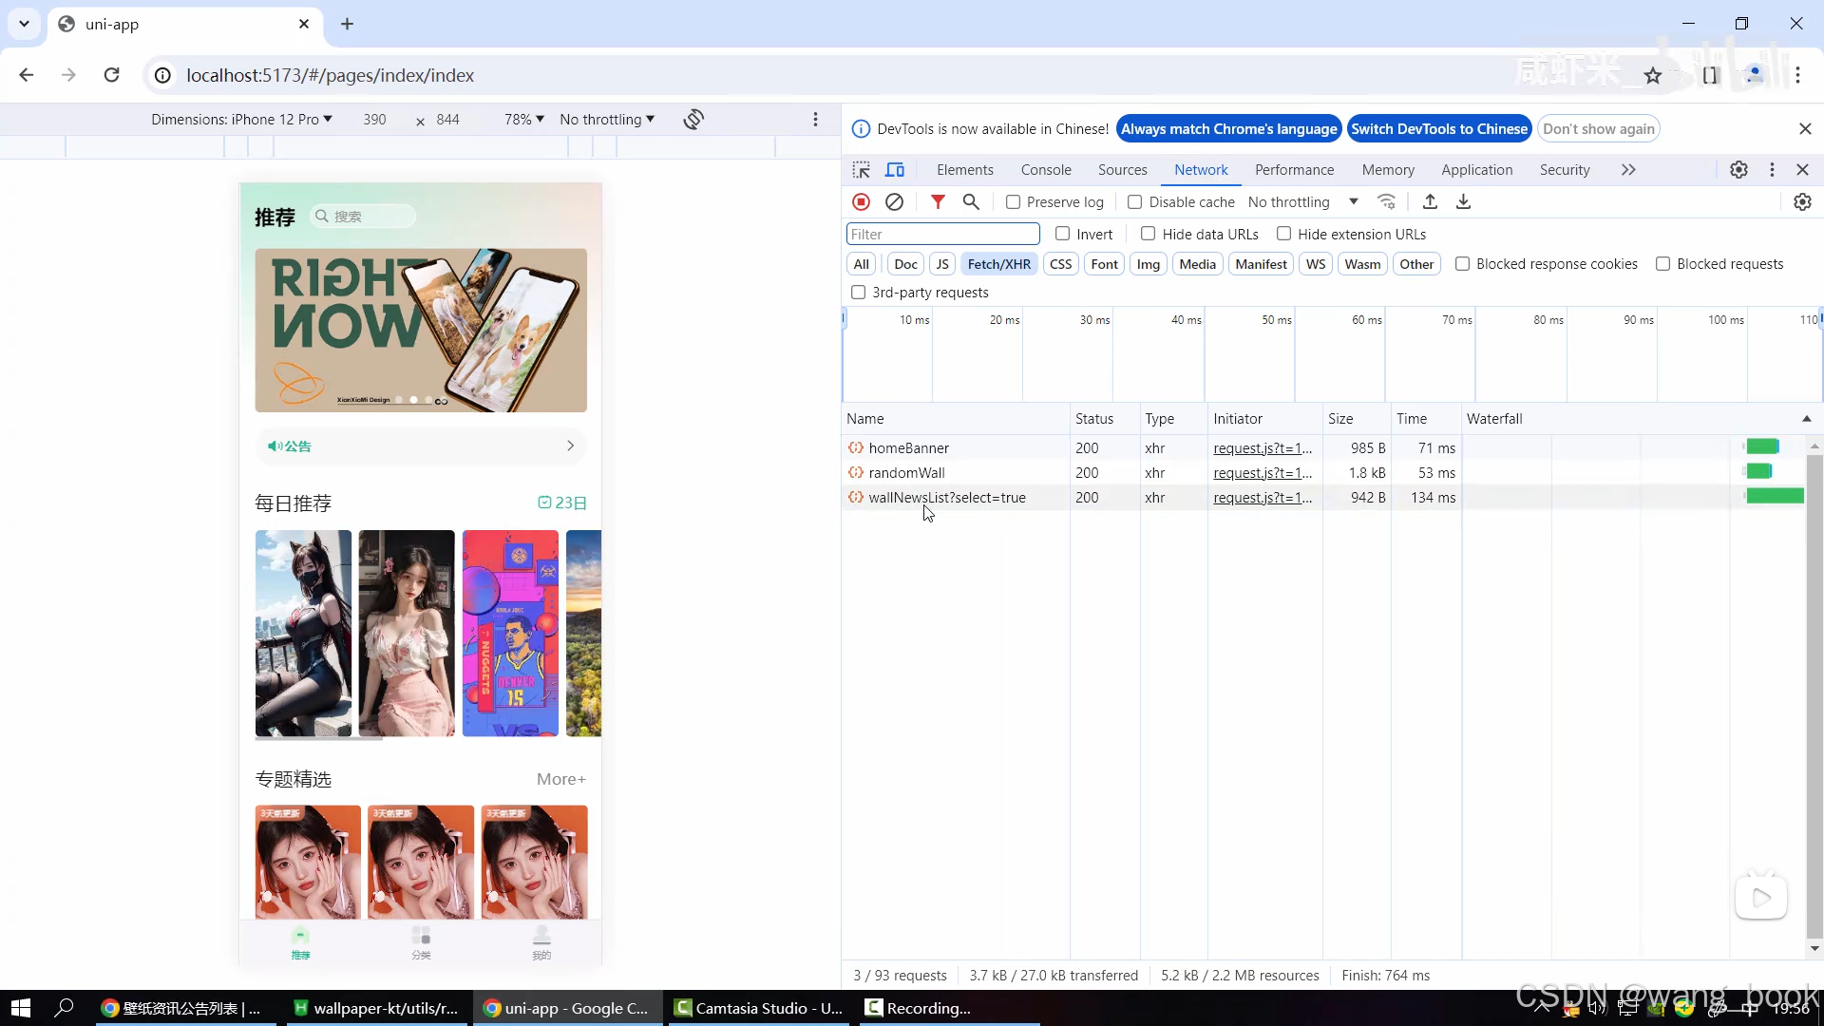
Task: Open the DevTools settings gear
Action: point(1738,170)
